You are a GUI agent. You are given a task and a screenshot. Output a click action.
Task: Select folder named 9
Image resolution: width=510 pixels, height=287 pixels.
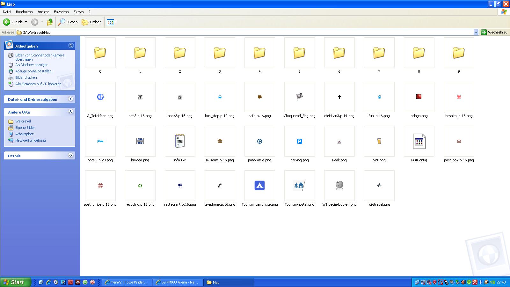click(x=459, y=53)
